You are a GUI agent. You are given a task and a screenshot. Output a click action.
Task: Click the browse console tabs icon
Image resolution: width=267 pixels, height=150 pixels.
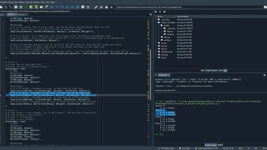(x=156, y=75)
